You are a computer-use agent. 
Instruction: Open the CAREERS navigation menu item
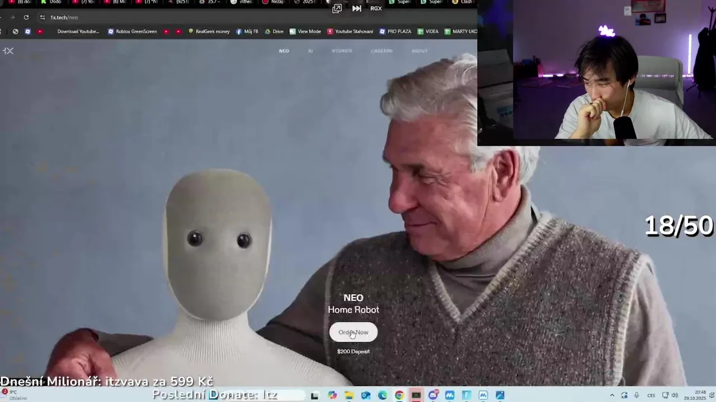[381, 51]
